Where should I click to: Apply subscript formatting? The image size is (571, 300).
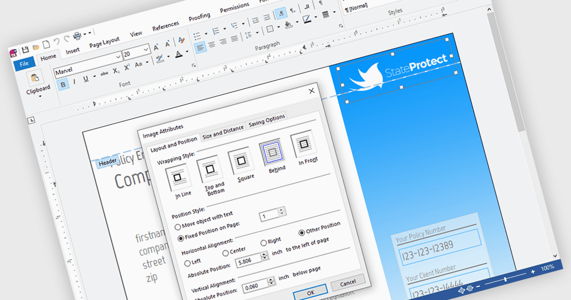pos(116,71)
